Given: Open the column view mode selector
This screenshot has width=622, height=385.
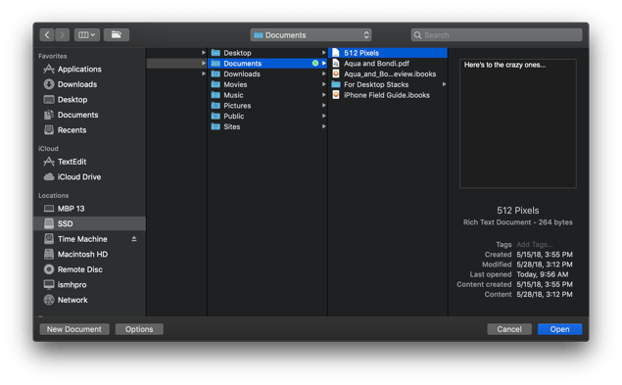Looking at the screenshot, I should 87,35.
